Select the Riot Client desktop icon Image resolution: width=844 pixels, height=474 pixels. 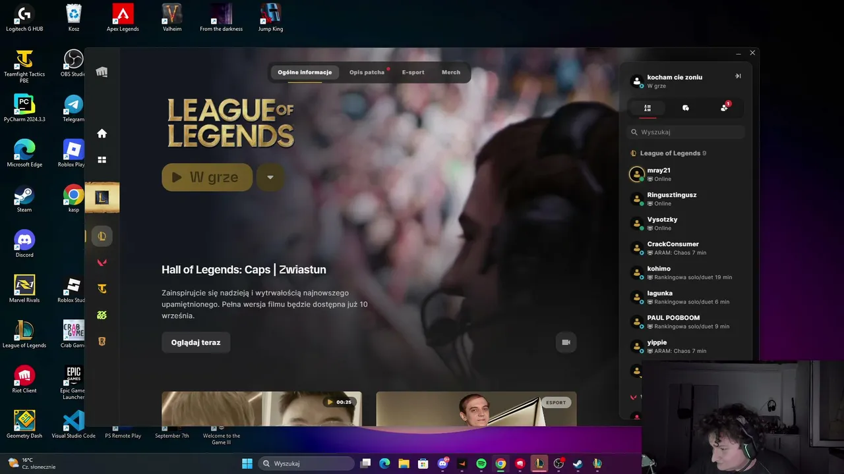point(24,379)
